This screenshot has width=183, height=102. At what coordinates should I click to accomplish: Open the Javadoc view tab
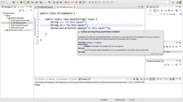tap(50, 79)
